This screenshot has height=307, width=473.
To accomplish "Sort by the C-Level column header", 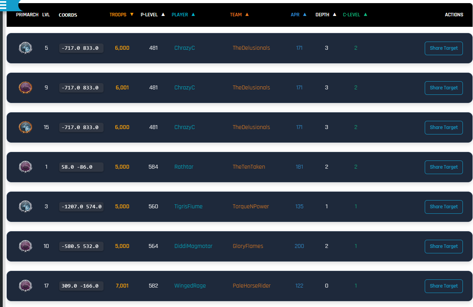I will (x=355, y=15).
